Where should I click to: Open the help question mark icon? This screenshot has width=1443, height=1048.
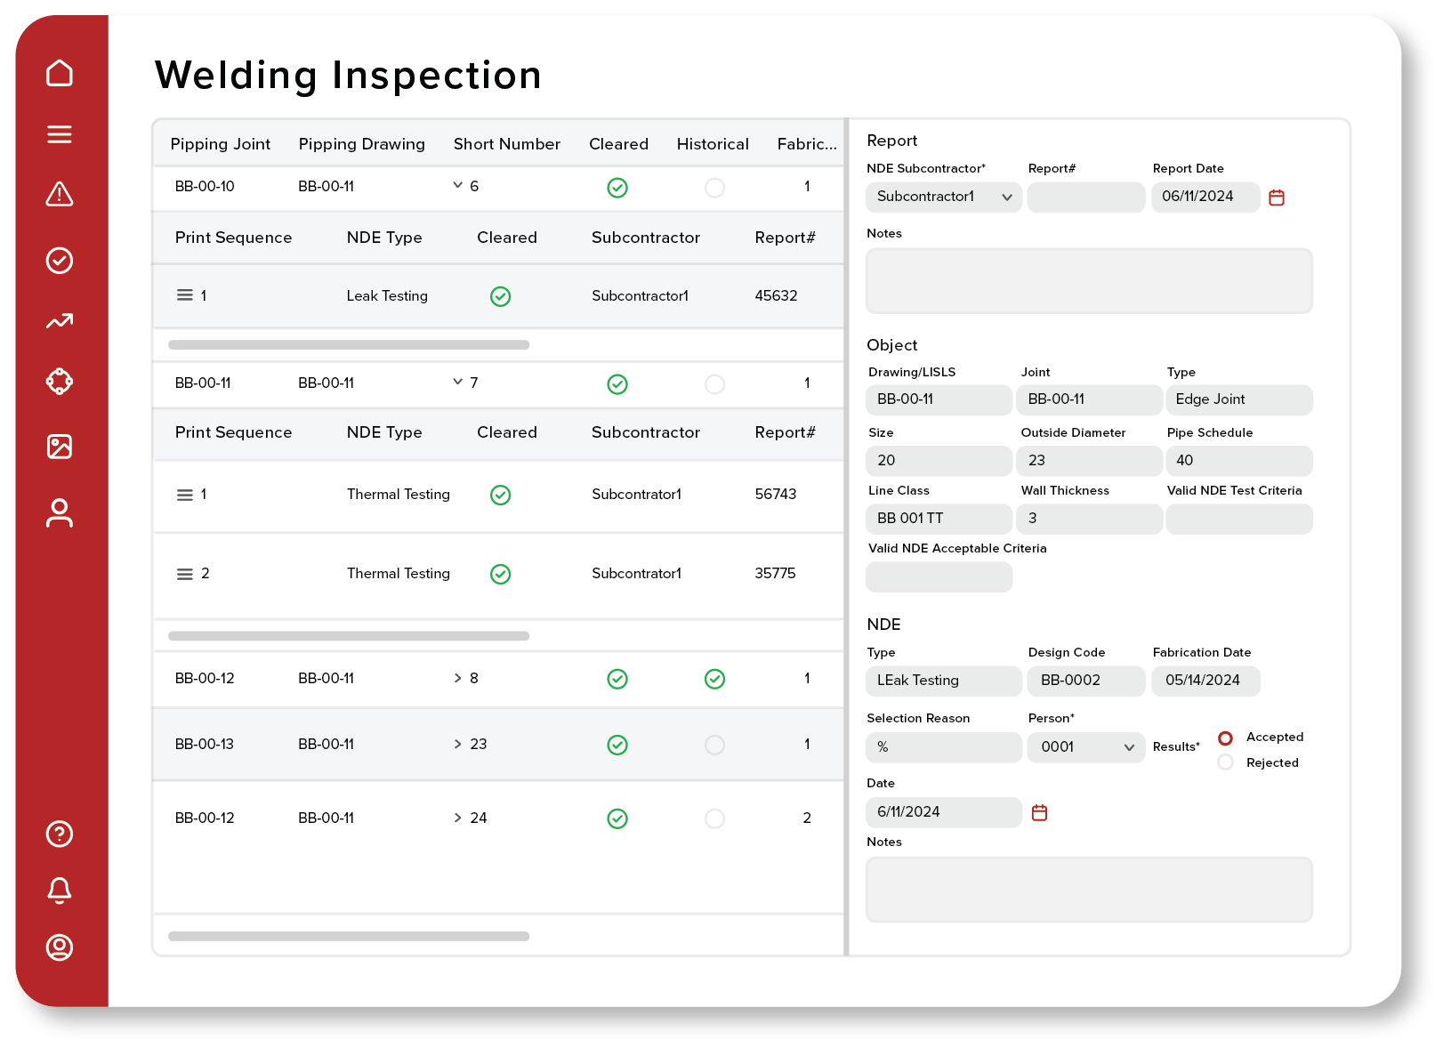(59, 834)
